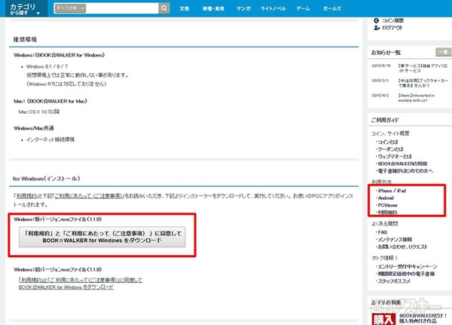Download BOOK☆WALKER for Windows new version button
452x325 pixels.
[x=102, y=237]
